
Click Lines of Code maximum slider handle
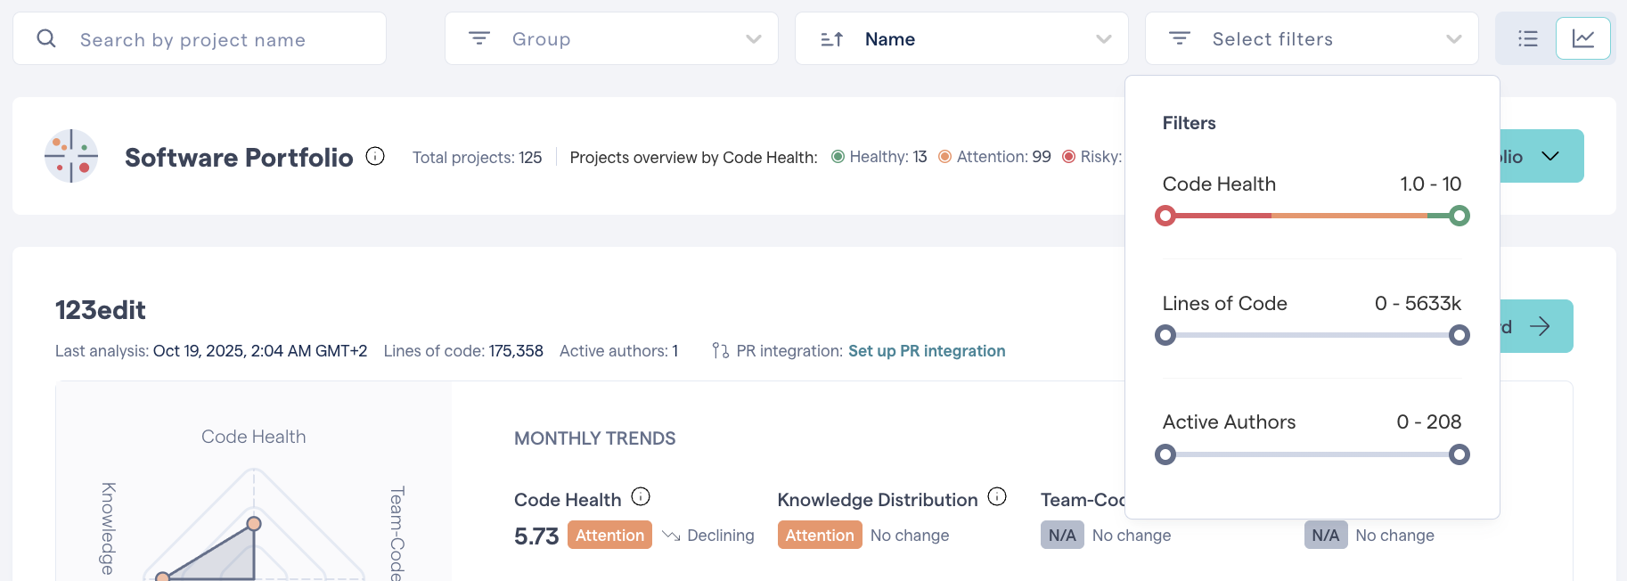tap(1459, 335)
